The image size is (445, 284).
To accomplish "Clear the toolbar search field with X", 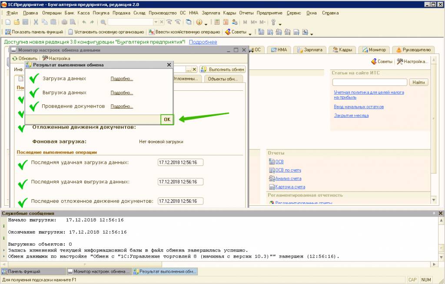I will (161, 22).
